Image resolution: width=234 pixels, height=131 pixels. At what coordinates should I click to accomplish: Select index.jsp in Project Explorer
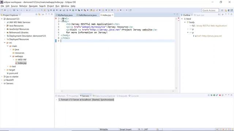pyautogui.click(x=22, y=63)
